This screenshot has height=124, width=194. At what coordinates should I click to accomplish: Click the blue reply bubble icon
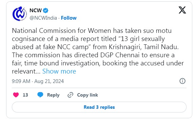coord(40,95)
